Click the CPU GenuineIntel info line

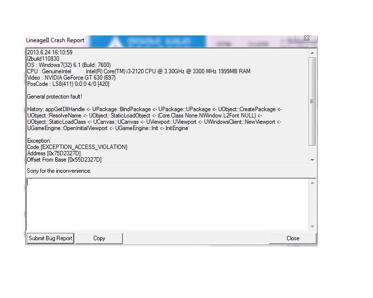(139, 71)
